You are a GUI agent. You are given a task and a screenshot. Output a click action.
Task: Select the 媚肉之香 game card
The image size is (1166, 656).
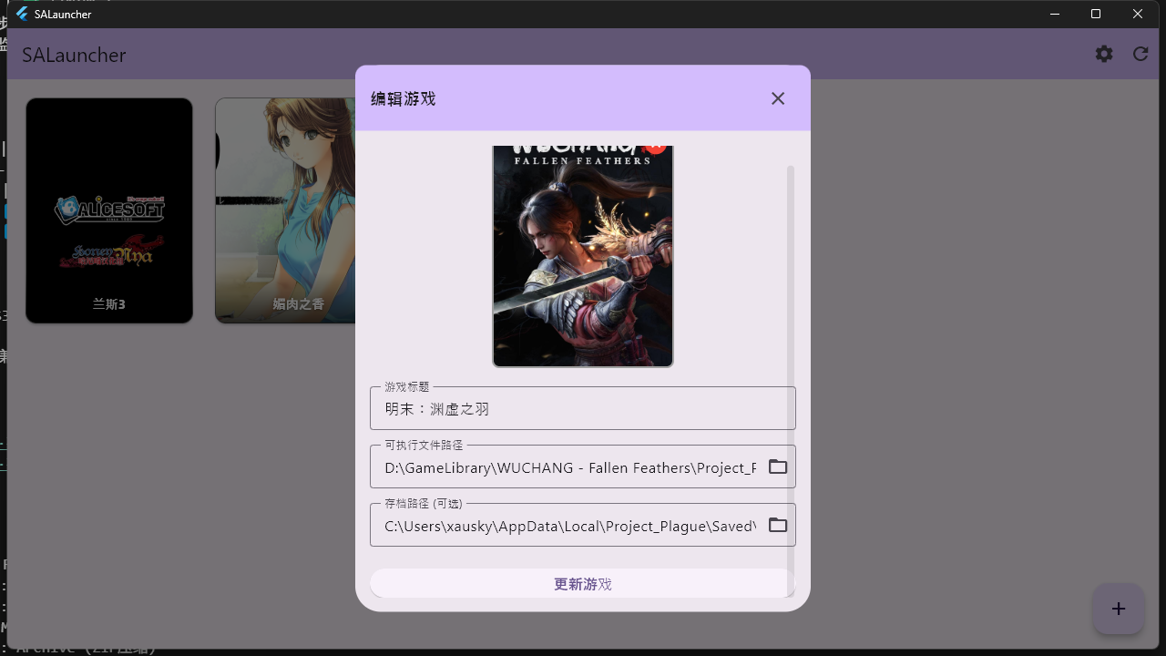tap(285, 210)
